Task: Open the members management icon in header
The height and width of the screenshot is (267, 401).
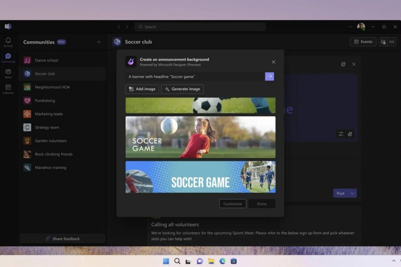Action: (x=383, y=42)
